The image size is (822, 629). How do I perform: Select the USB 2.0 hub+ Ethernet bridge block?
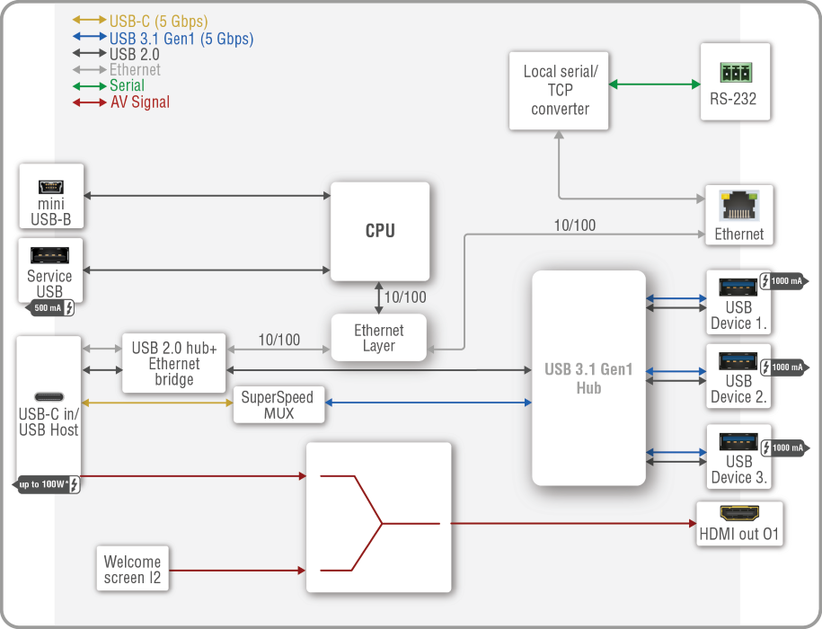(174, 364)
